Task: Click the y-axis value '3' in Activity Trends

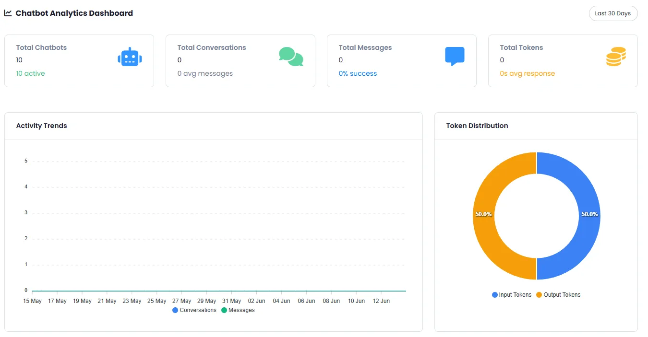Action: 26,213
